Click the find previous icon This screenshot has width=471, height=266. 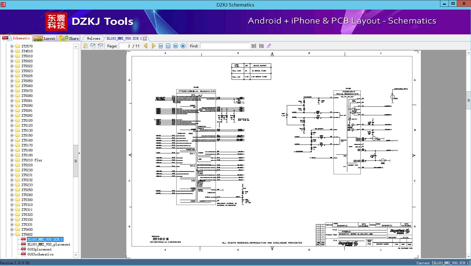point(254,46)
